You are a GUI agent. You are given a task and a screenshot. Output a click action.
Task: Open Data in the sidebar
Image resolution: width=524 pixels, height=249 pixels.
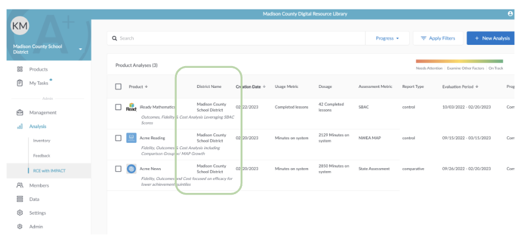point(34,199)
